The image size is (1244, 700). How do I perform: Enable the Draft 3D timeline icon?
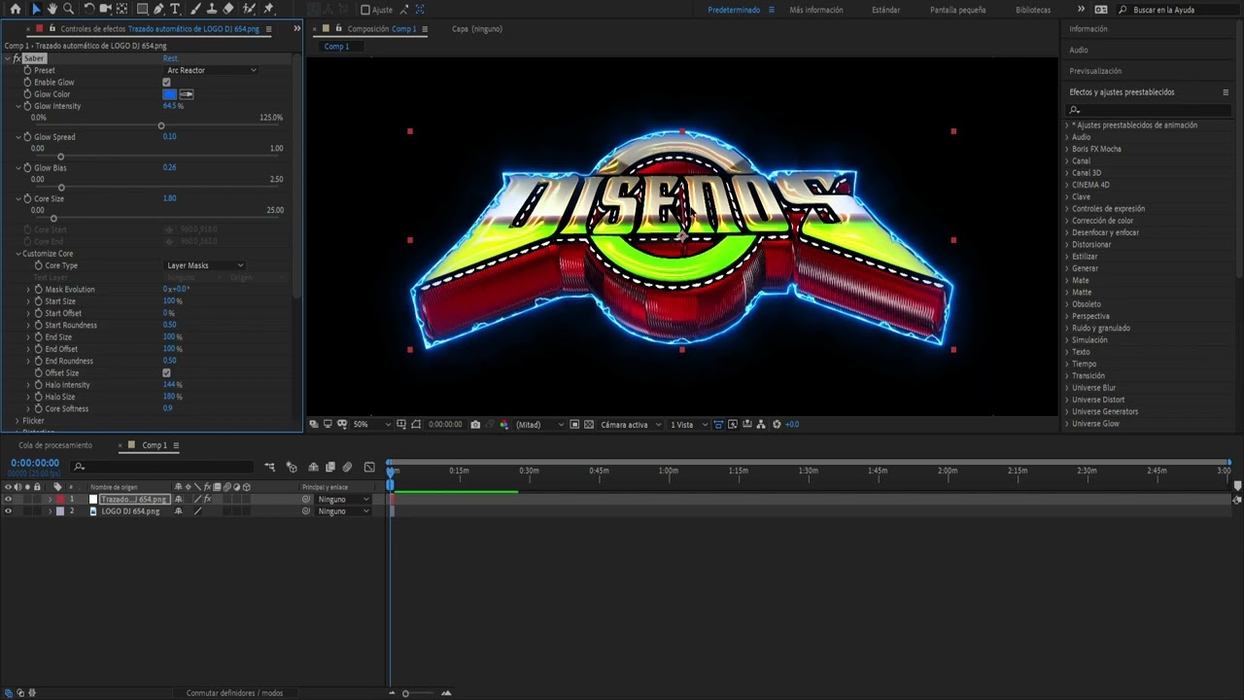[292, 468]
